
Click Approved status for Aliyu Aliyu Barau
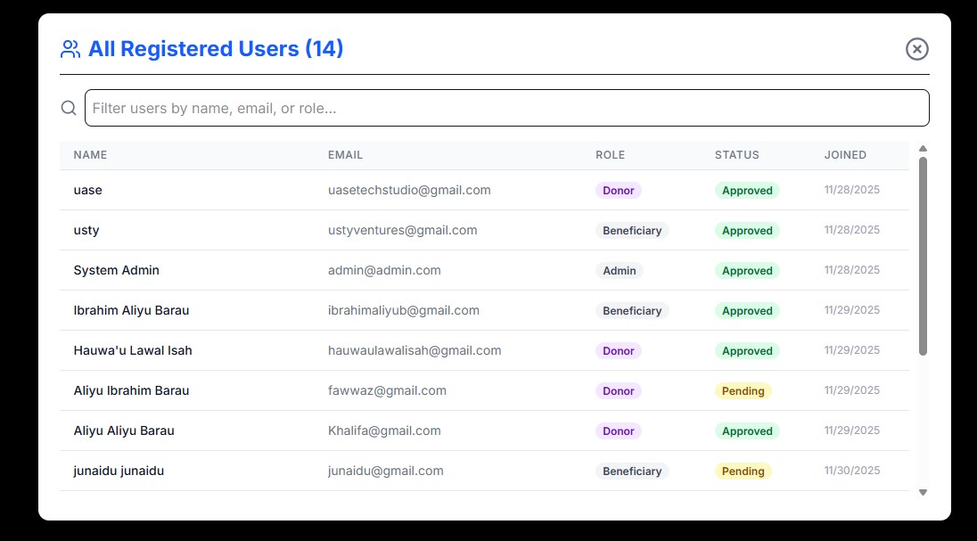click(746, 430)
